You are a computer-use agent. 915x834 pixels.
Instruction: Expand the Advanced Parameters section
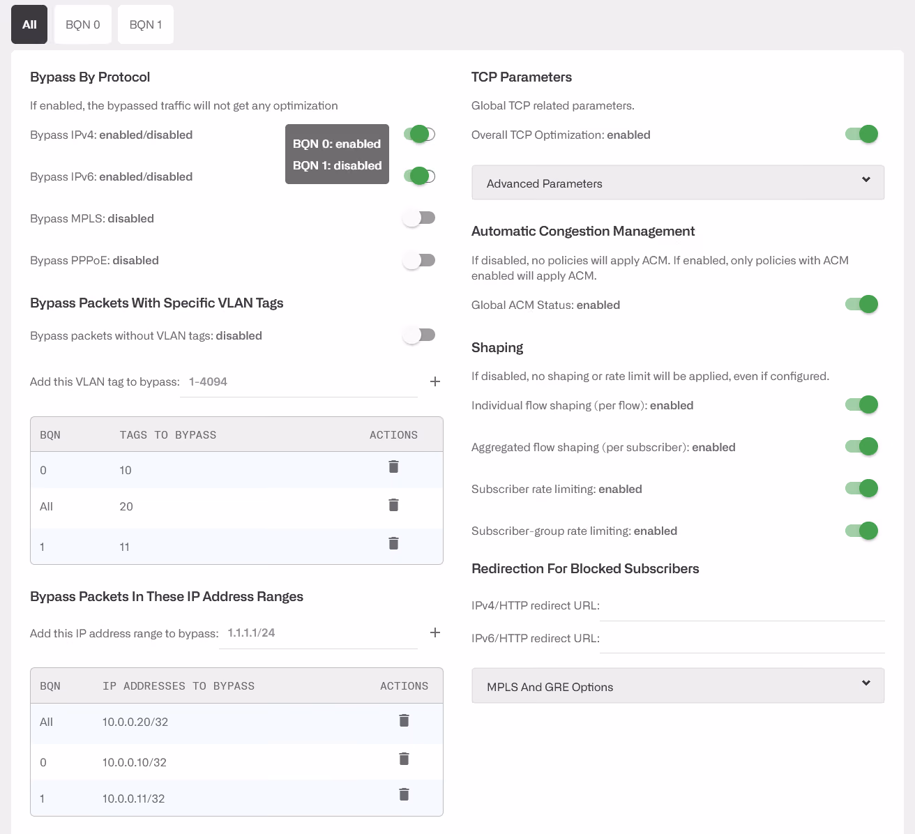tap(678, 183)
